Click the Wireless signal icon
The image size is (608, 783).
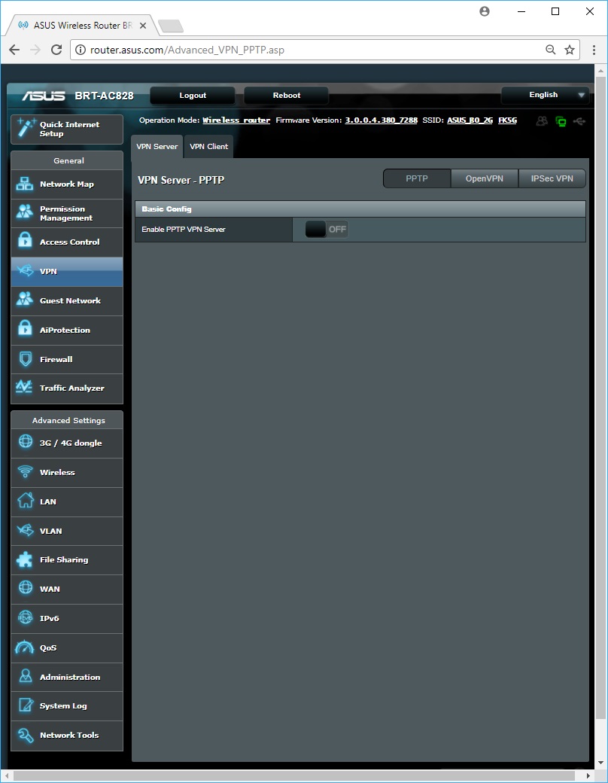[x=25, y=472]
